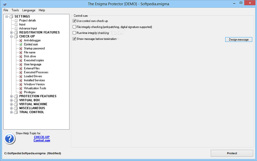
Task: Select the Executed Processes tree item
Action: click(x=36, y=72)
